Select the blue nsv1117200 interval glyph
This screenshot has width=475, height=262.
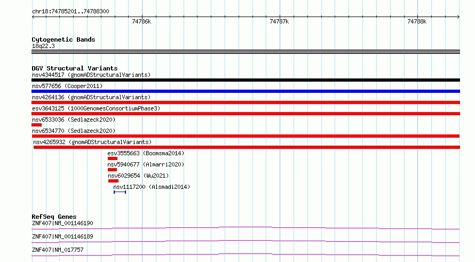tap(120, 192)
